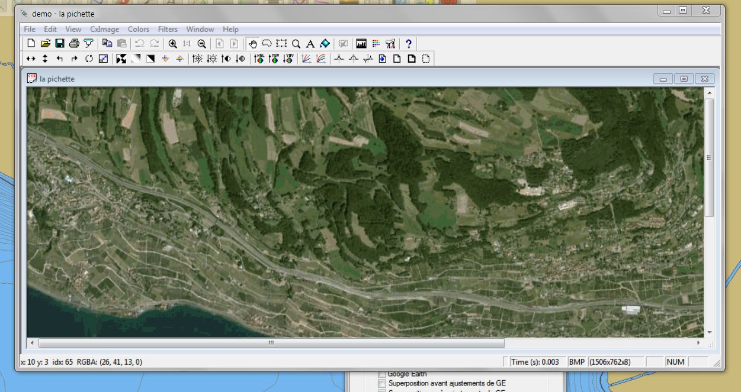
Task: Click the right arrow of horizontal scrollbar
Action: click(699, 343)
